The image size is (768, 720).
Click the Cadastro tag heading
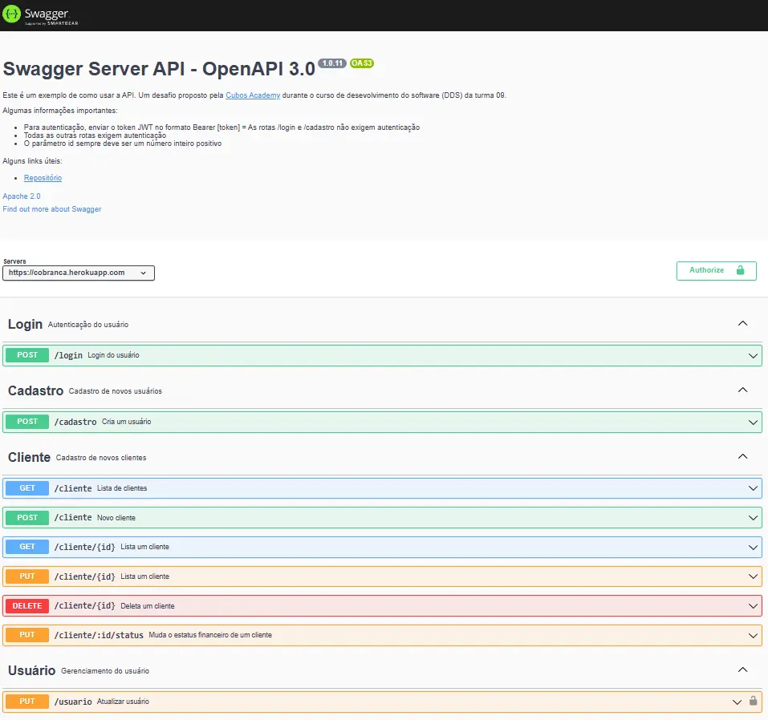(x=36, y=390)
